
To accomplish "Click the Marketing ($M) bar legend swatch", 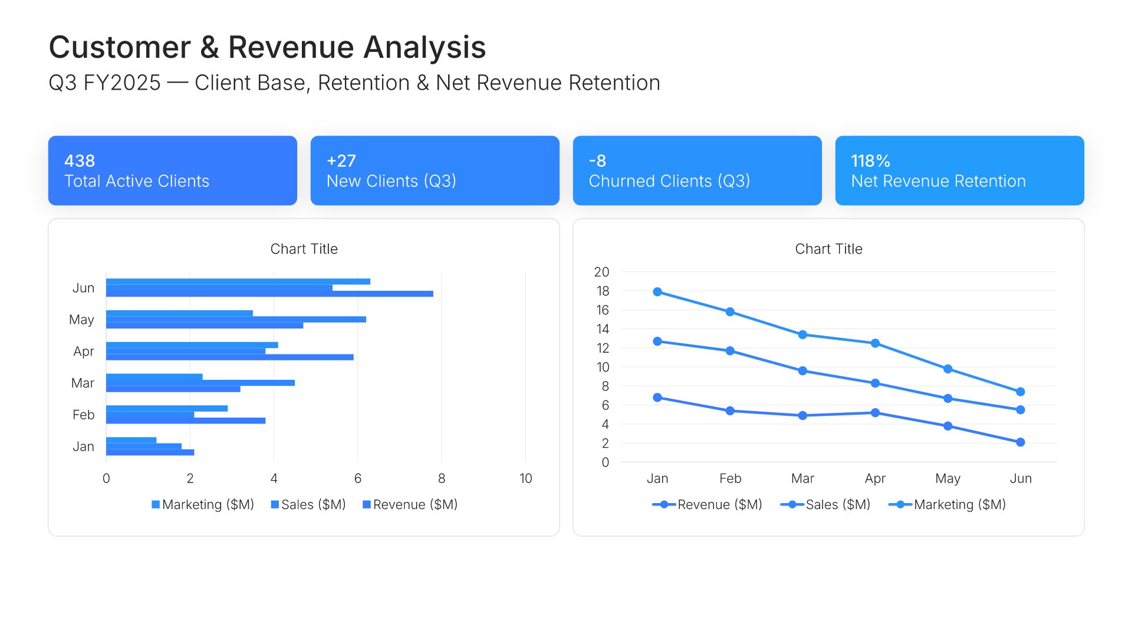I will pos(156,505).
